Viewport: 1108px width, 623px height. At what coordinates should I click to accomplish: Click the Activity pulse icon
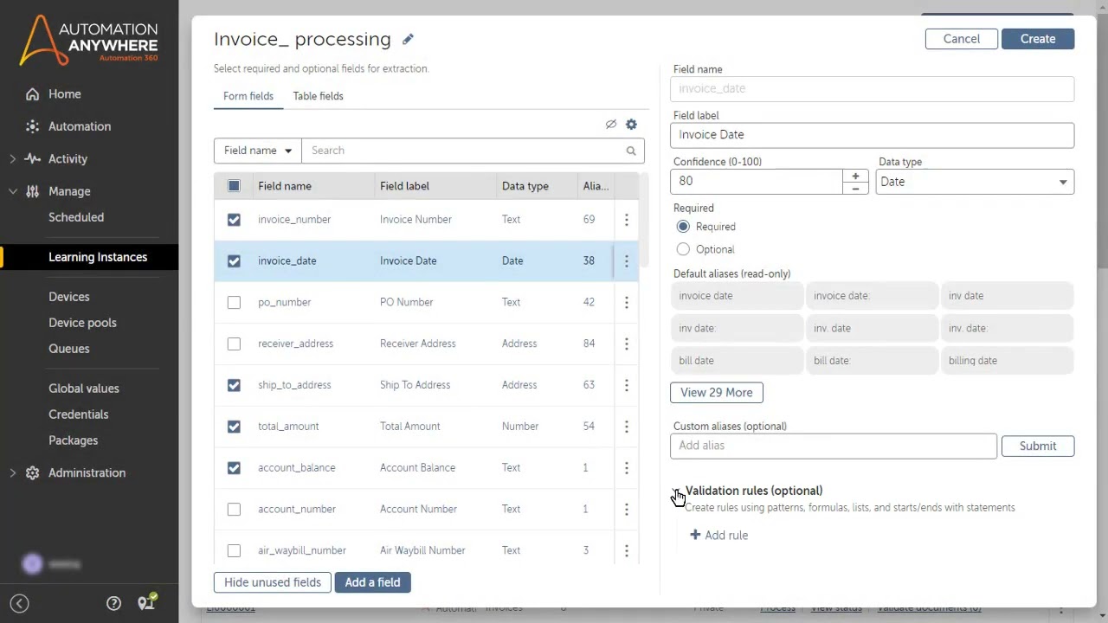[32, 159]
